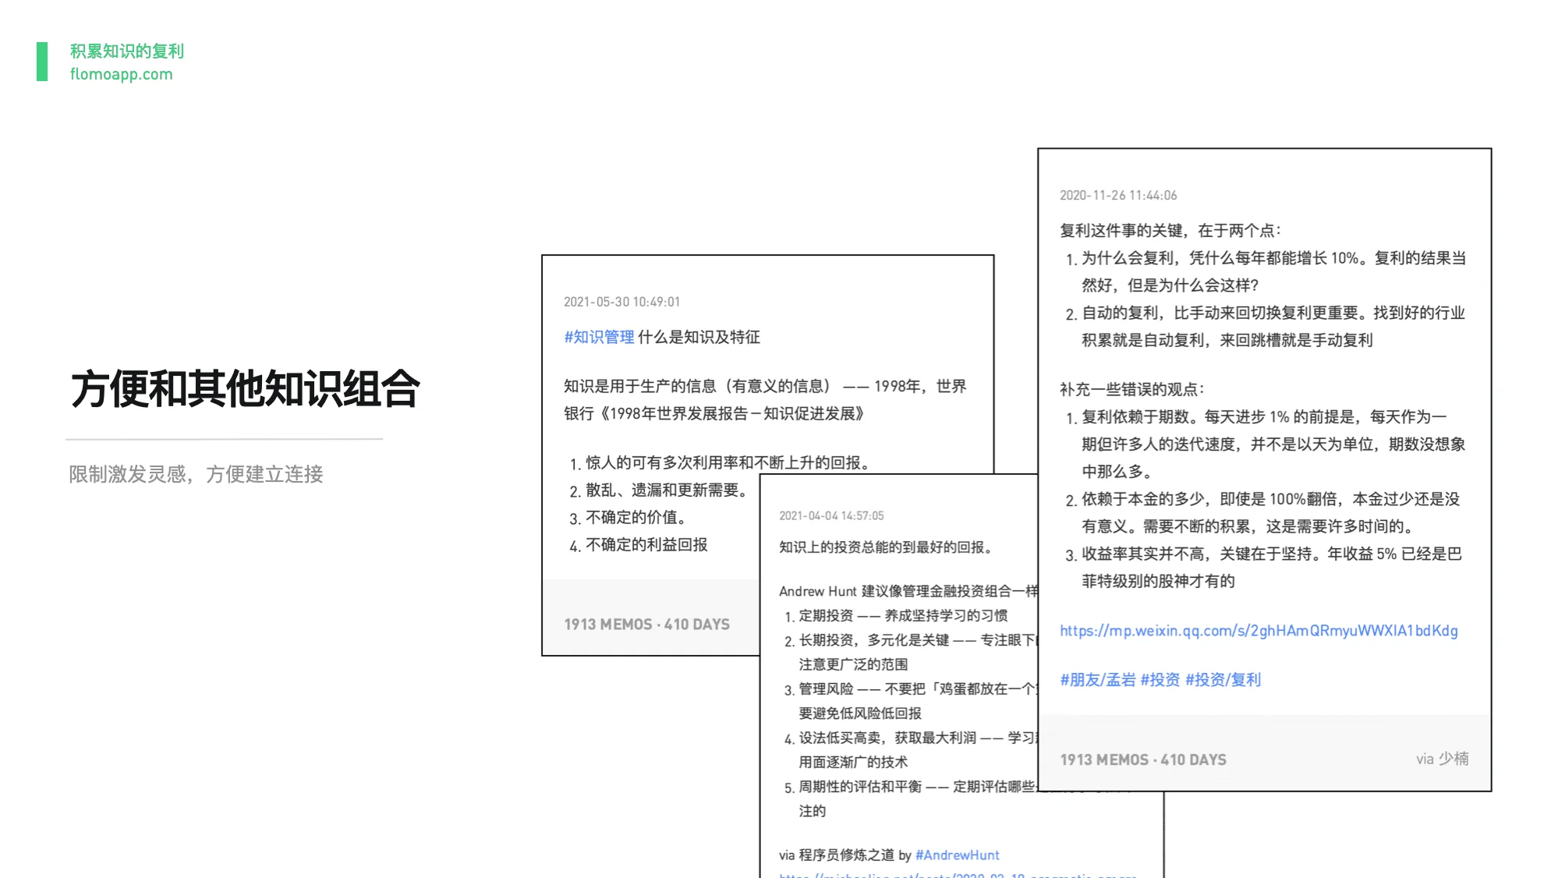The height and width of the screenshot is (878, 1558).
Task: Click the #朋友/孟岩 tag
Action: 1097,680
